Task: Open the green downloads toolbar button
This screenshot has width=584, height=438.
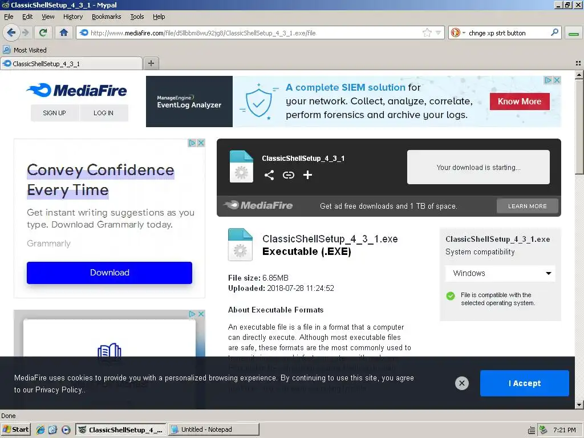Action: click(574, 33)
